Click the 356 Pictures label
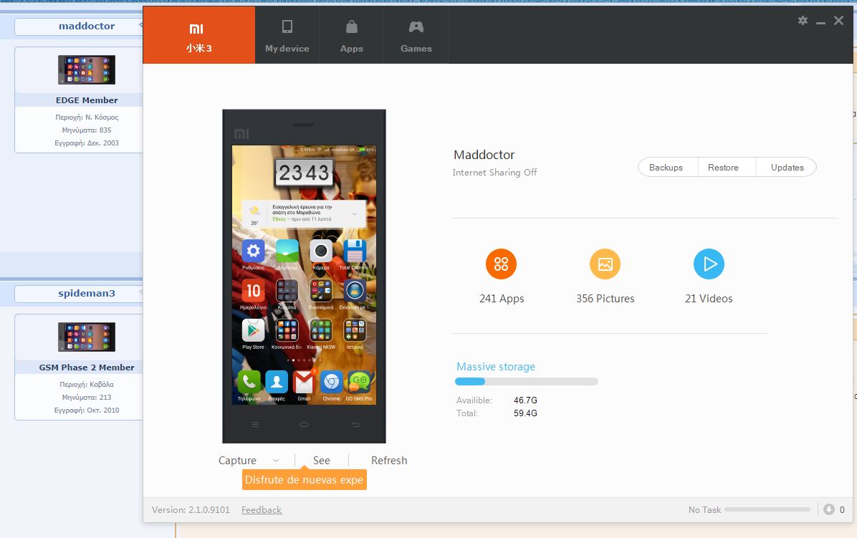The width and height of the screenshot is (857, 538). [605, 299]
